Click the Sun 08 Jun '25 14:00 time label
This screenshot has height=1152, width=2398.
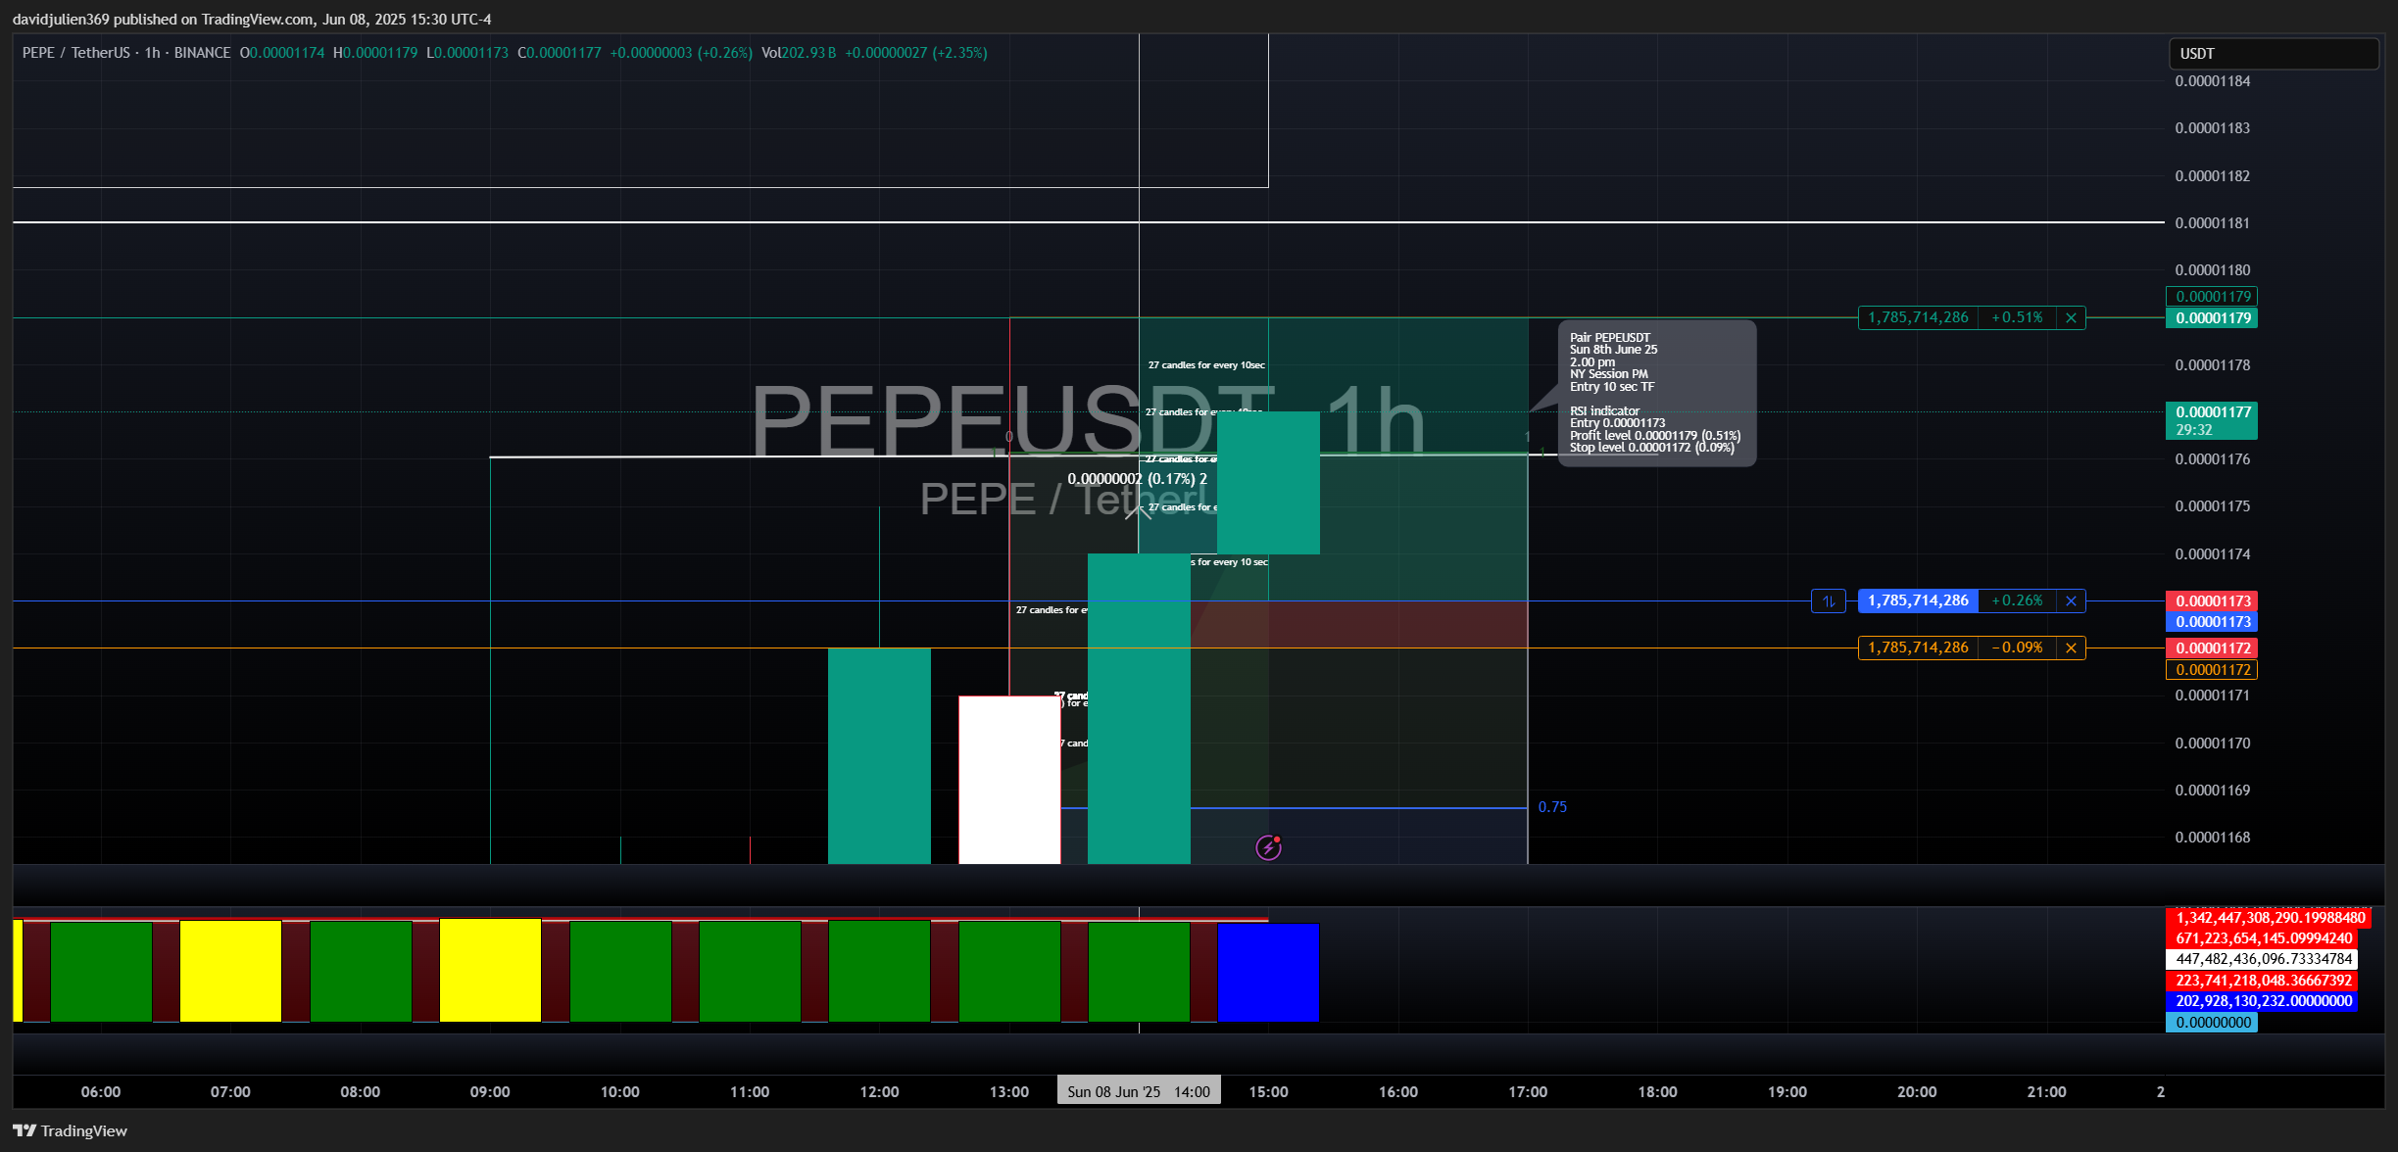[1139, 1091]
